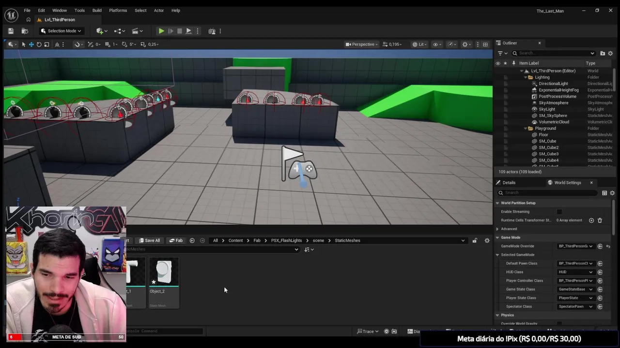This screenshot has height=348, width=620.
Task: Open the Window menu
Action: pos(60,11)
